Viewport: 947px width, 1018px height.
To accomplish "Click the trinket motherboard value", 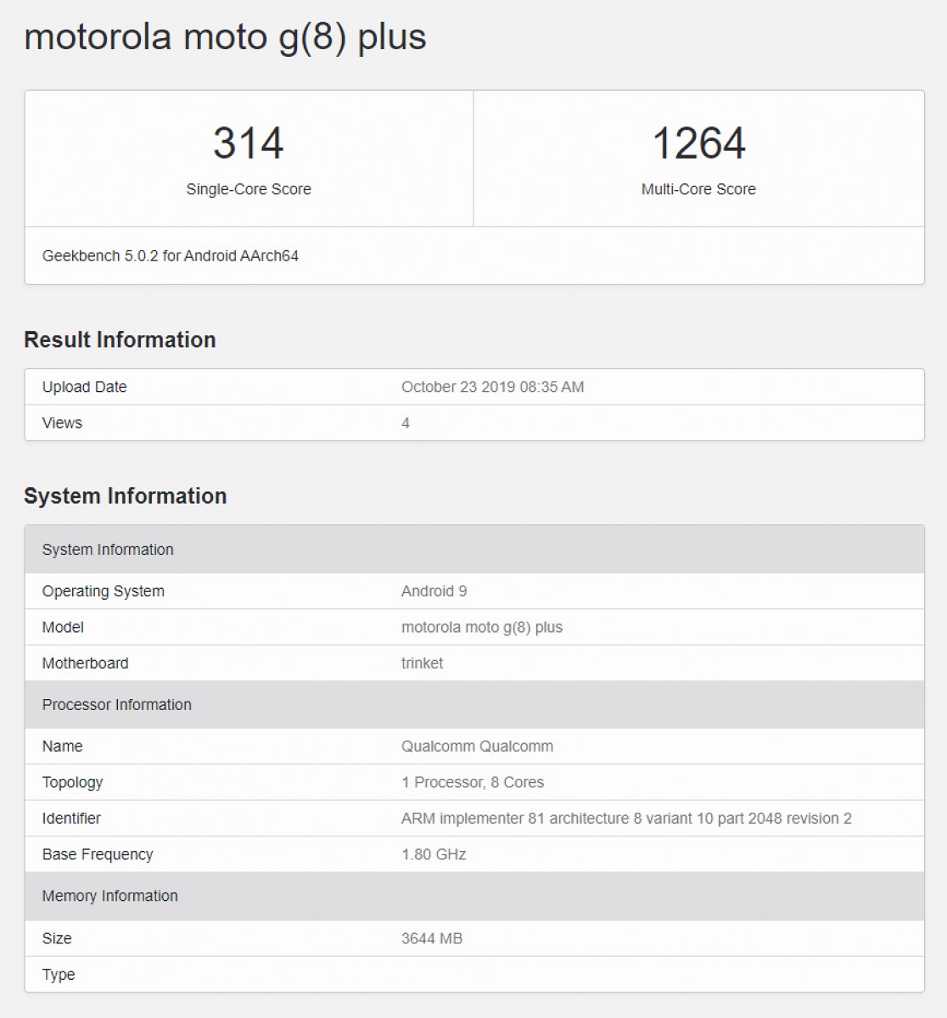I will click(x=422, y=663).
